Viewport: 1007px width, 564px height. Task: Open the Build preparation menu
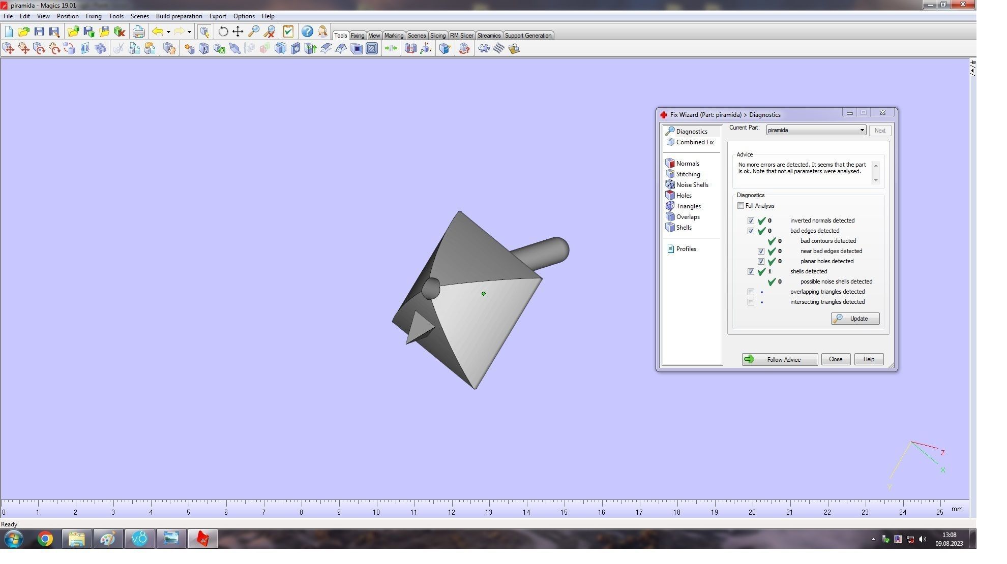click(179, 16)
